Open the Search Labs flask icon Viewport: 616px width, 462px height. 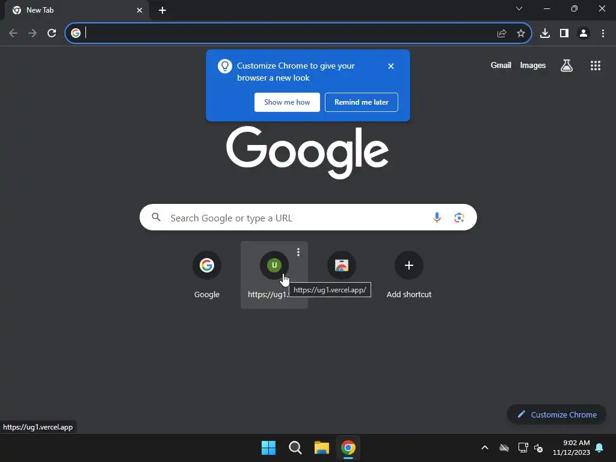click(x=567, y=66)
